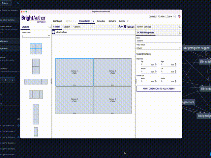Image resolution: width=211 pixels, height=158 pixels.
Task: Open the Network menu
Action: pyautogui.click(x=112, y=21)
